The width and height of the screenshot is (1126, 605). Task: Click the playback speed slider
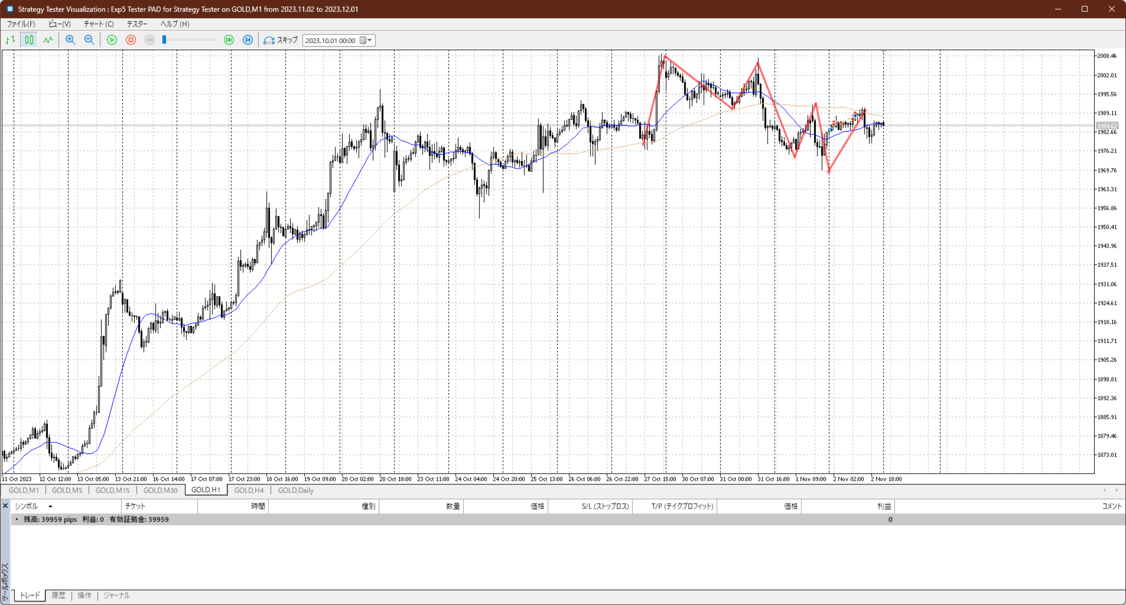pyautogui.click(x=189, y=40)
